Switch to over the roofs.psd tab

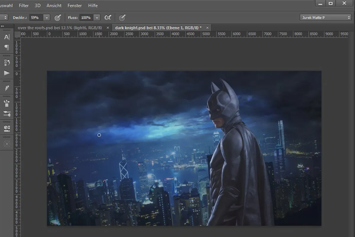(x=60, y=27)
